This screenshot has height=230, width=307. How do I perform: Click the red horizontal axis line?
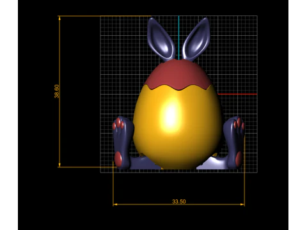[x=237, y=94]
